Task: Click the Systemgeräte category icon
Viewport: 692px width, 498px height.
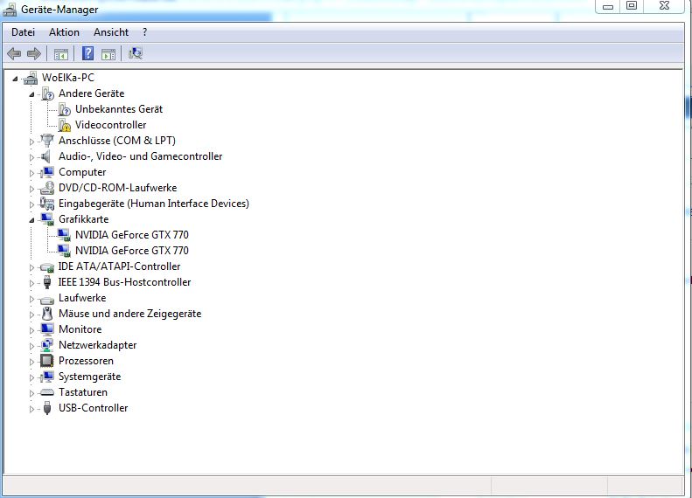Action: (x=47, y=377)
